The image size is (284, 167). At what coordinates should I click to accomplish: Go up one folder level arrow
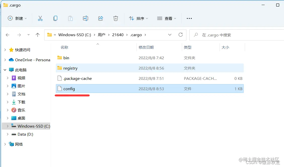click(37, 35)
